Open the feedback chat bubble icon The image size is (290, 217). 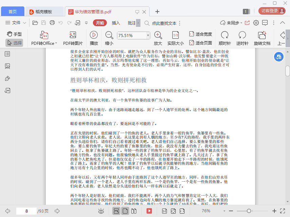265,23
